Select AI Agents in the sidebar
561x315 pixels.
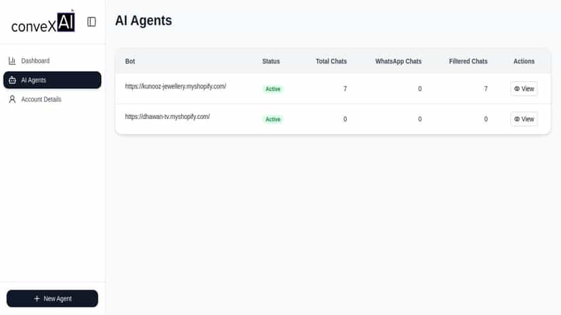[52, 80]
